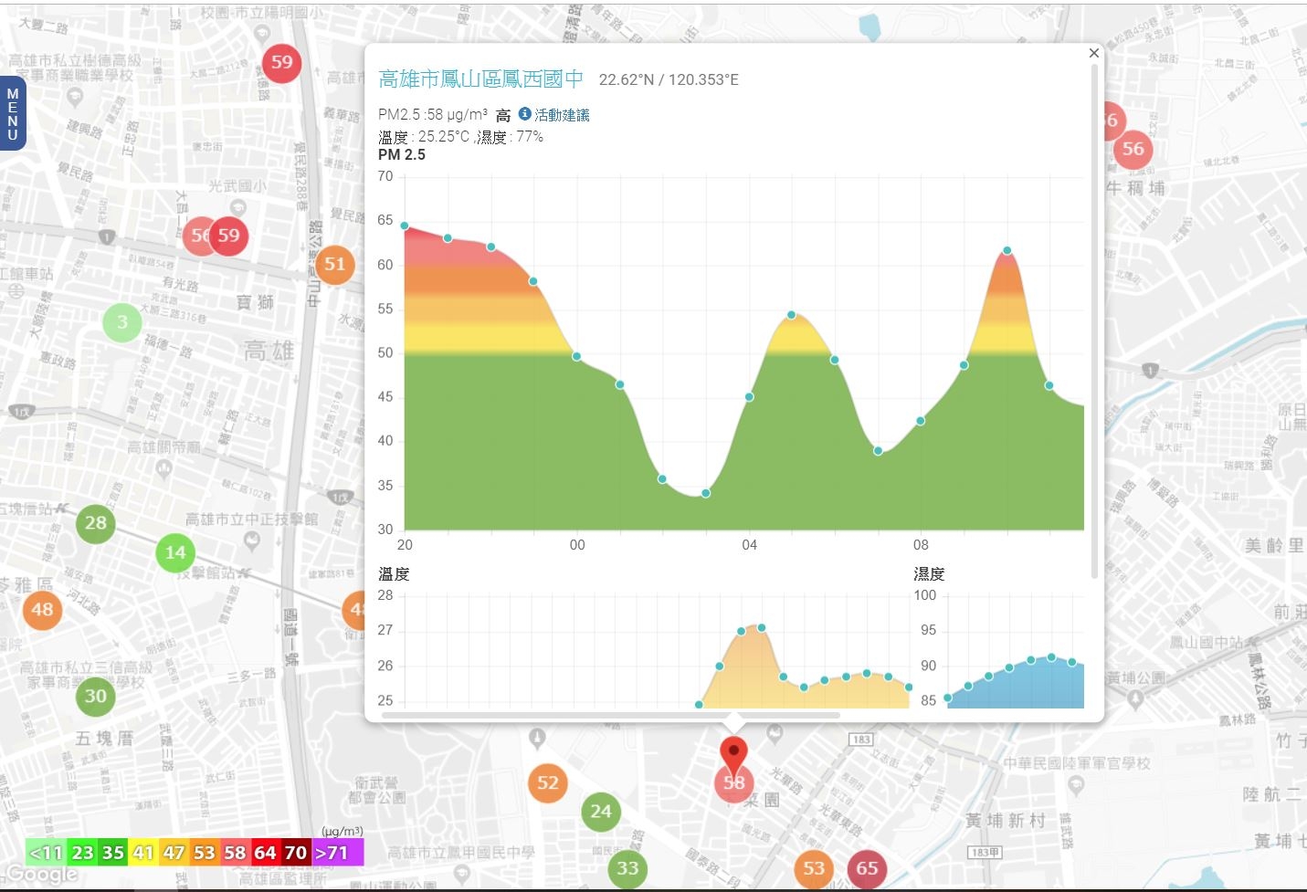Click the dark red 70 legend swatch
Viewport: 1307px width, 892px height.
click(x=295, y=853)
